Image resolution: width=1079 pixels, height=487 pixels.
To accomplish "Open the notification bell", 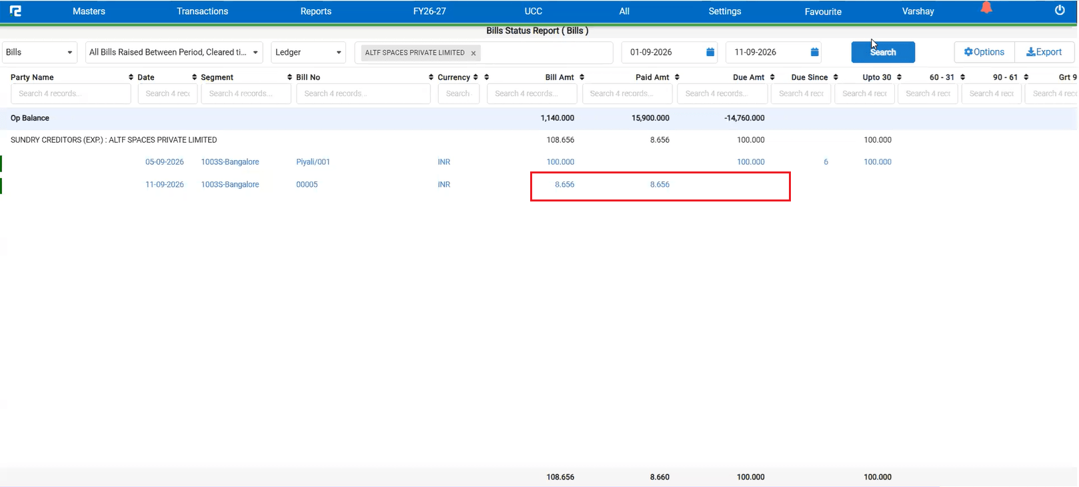I will 986,8.
